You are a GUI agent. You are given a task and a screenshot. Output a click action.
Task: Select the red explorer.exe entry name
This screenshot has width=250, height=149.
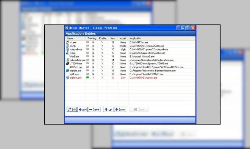pos(75,77)
